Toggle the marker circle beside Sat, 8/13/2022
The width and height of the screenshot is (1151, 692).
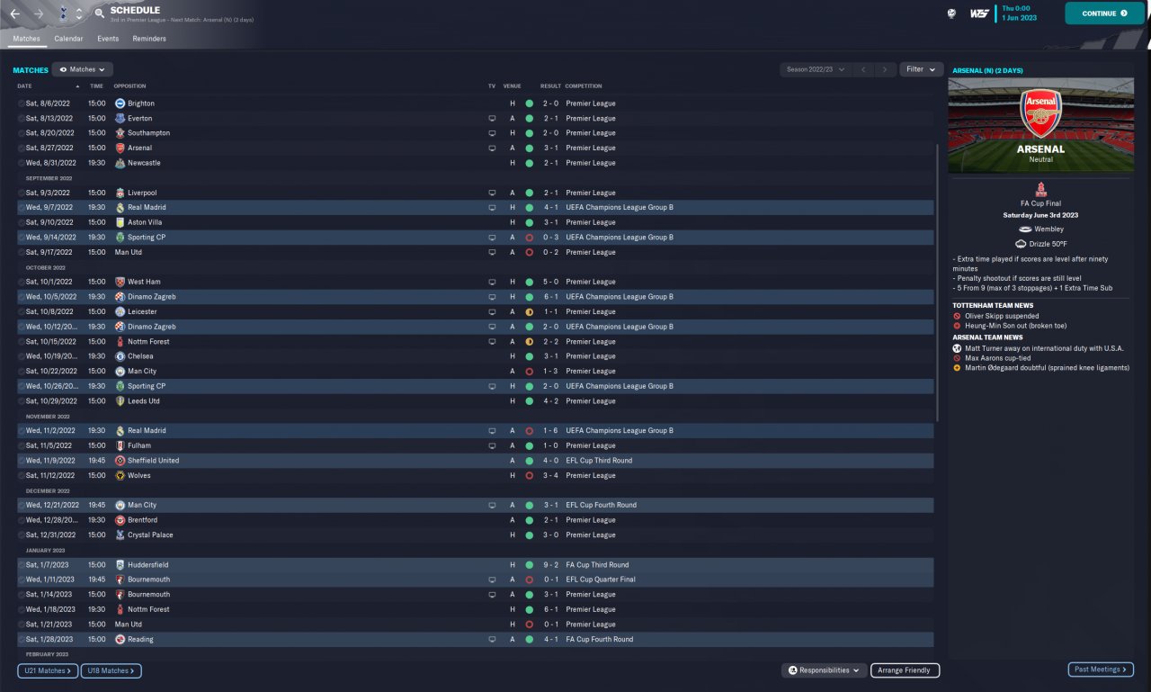click(x=22, y=118)
